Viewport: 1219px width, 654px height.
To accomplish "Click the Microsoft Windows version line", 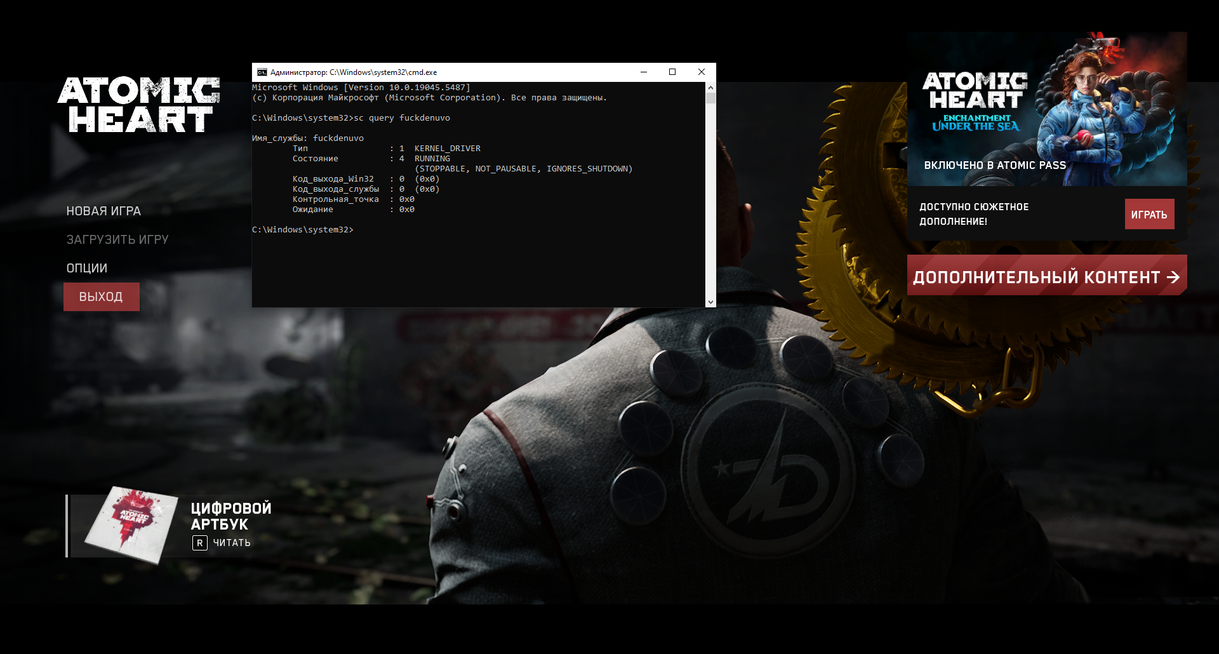I will tap(361, 88).
